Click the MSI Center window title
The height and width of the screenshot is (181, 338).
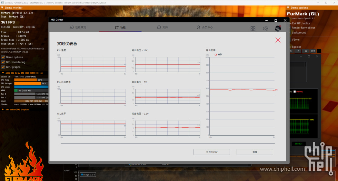pyautogui.click(x=57, y=20)
